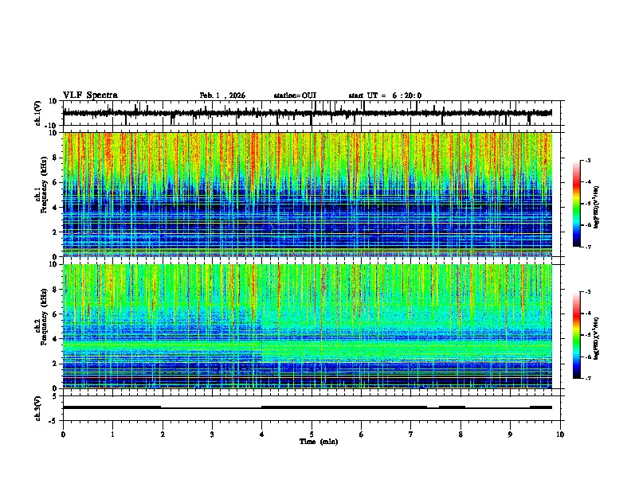Click time axis tick label "0"

point(63,434)
